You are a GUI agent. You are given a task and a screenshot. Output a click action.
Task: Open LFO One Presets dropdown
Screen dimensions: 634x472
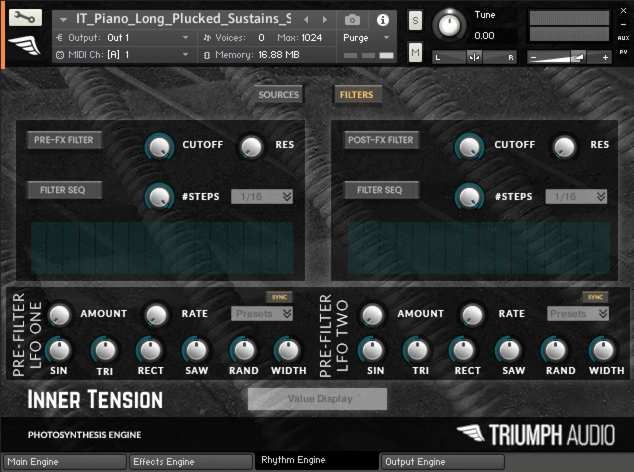[x=262, y=314]
